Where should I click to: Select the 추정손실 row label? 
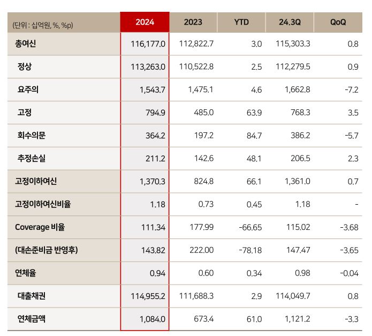(x=32, y=159)
